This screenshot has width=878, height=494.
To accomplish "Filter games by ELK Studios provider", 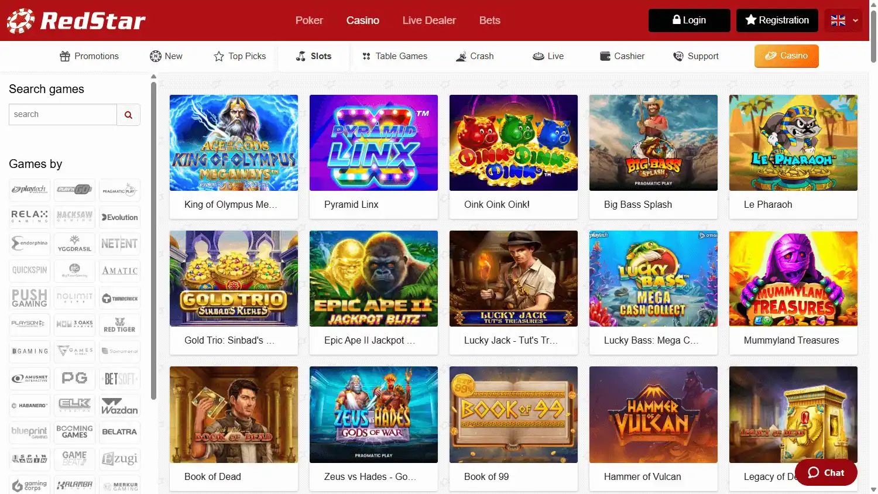I will click(x=75, y=405).
